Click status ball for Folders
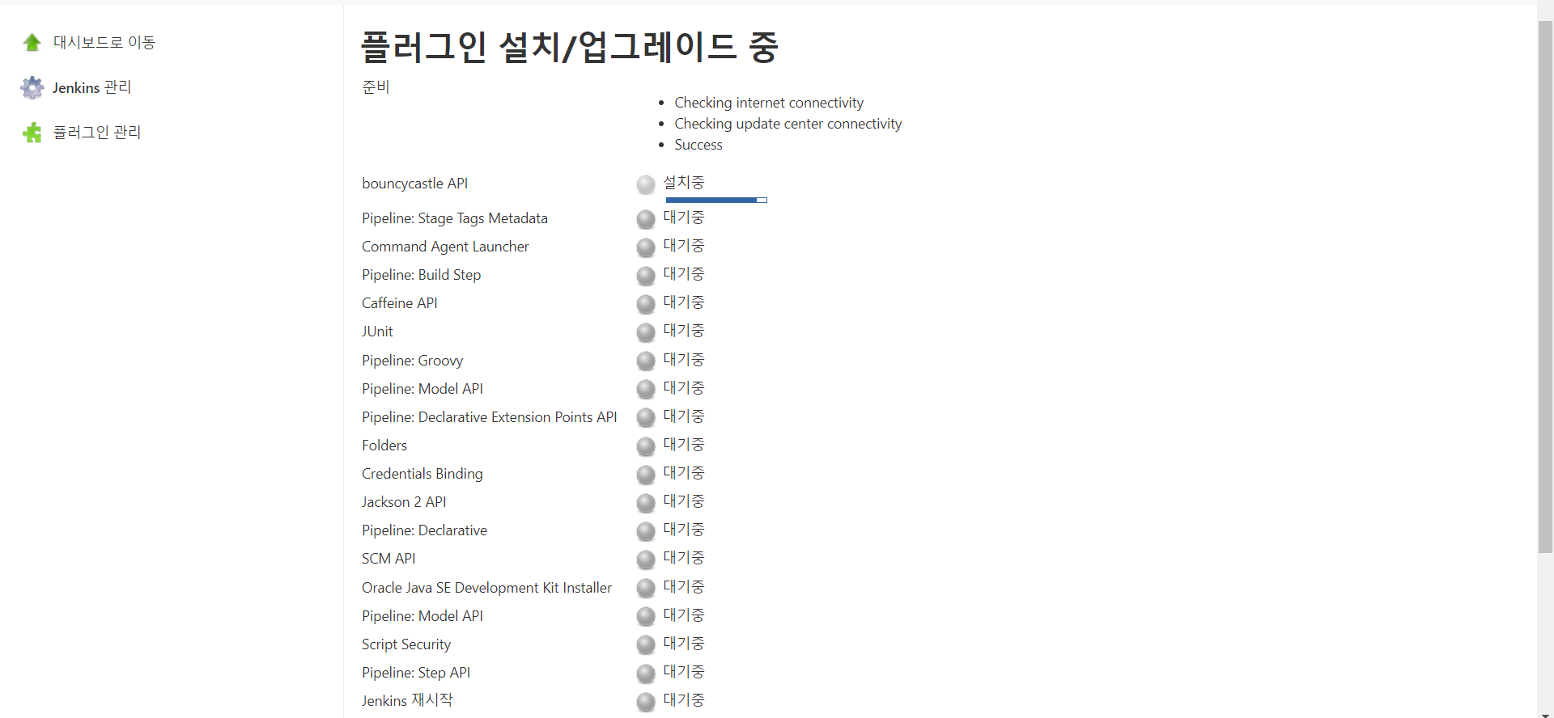 (x=646, y=446)
